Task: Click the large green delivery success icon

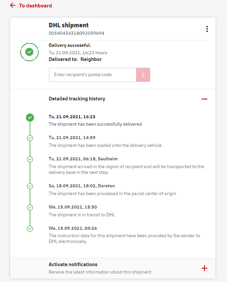Action: tap(30, 52)
